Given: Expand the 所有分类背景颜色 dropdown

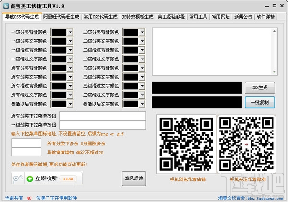Looking at the screenshot, I should coord(70,68).
